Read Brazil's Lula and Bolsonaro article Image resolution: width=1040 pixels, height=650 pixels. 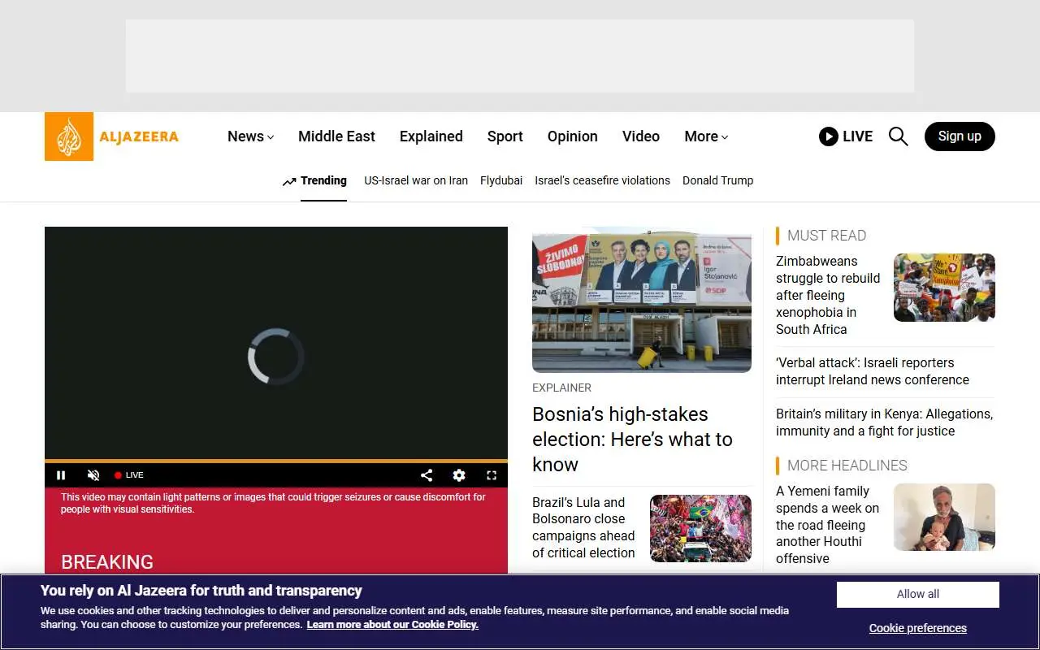583,527
